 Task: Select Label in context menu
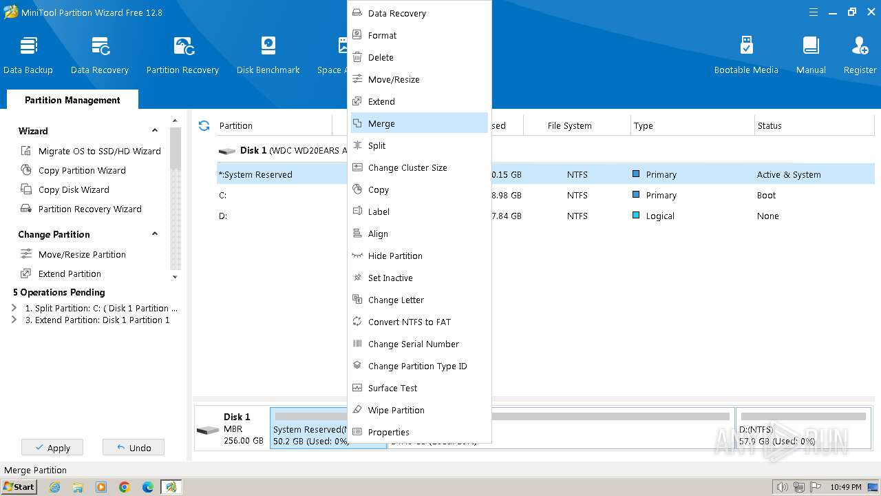tap(419, 211)
